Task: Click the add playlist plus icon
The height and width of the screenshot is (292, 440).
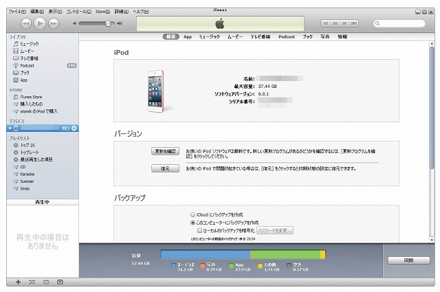Action: click(x=19, y=282)
